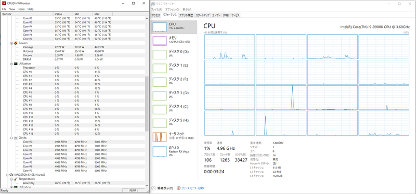Click HWMonitor scrollbar down arrow

pos(147,186)
